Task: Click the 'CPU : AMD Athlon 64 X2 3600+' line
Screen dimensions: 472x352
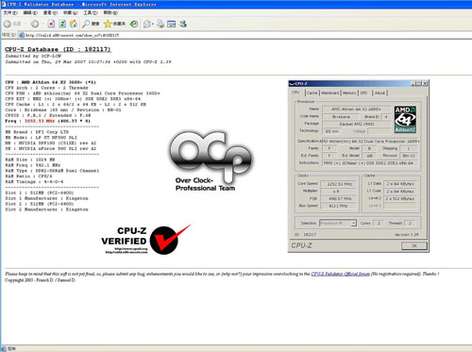Action: pyautogui.click(x=51, y=82)
